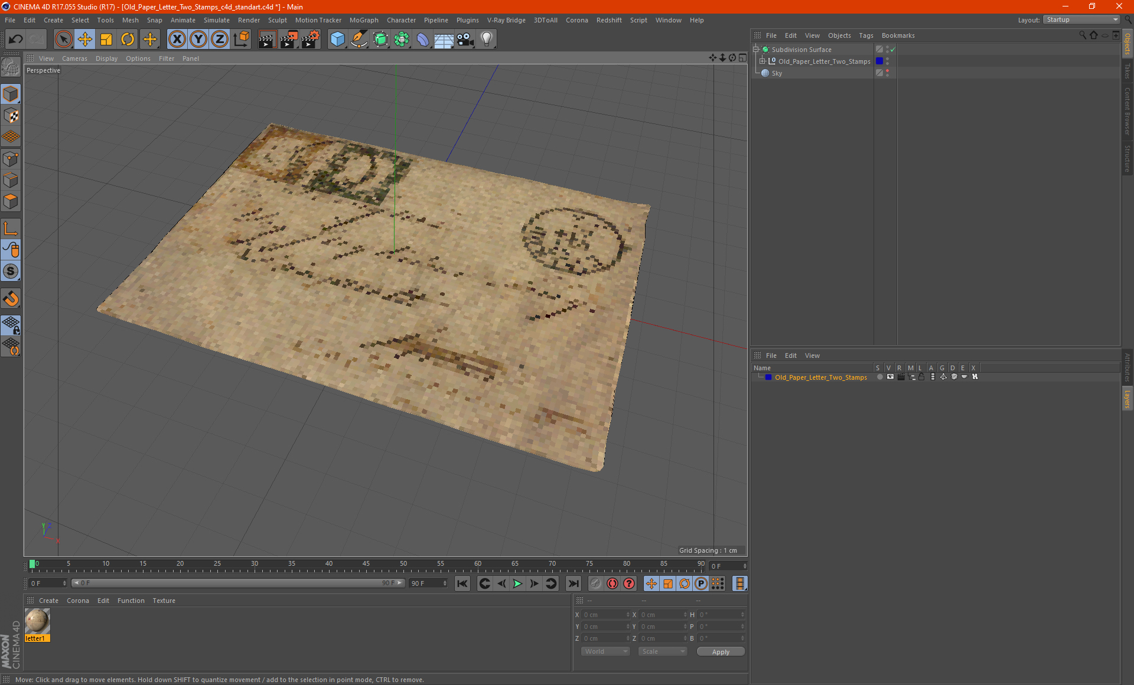This screenshot has height=685, width=1134.
Task: Open the MoGraph menu
Action: tap(364, 20)
